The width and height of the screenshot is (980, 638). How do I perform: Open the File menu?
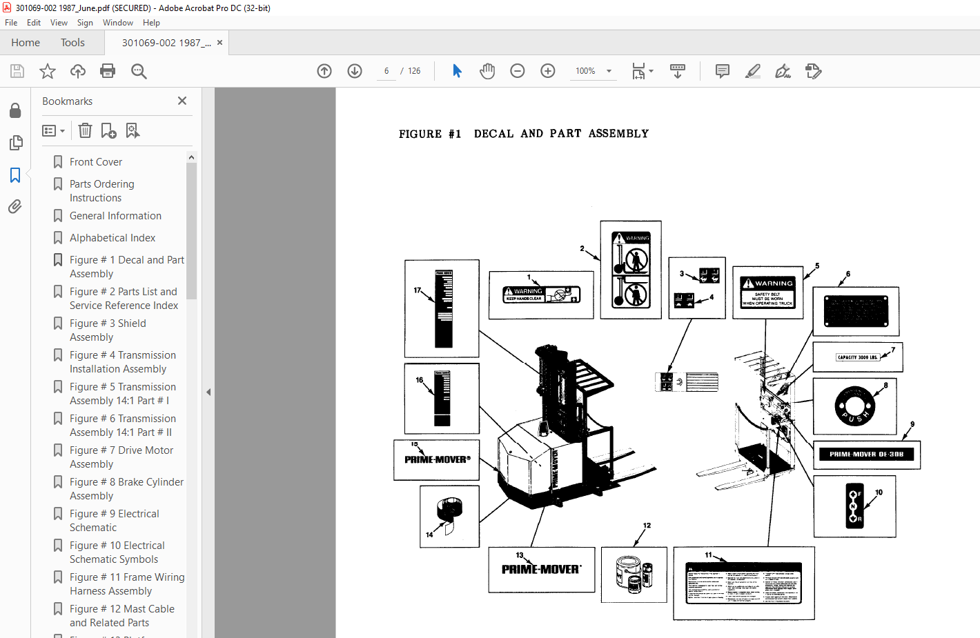(11, 23)
